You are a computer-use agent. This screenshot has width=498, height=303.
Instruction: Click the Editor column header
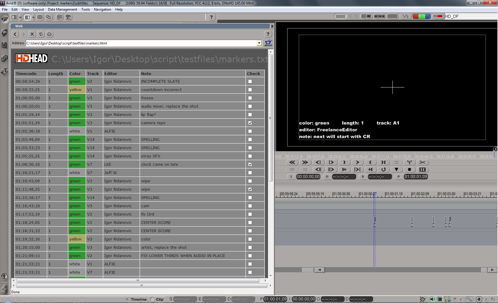[121, 74]
